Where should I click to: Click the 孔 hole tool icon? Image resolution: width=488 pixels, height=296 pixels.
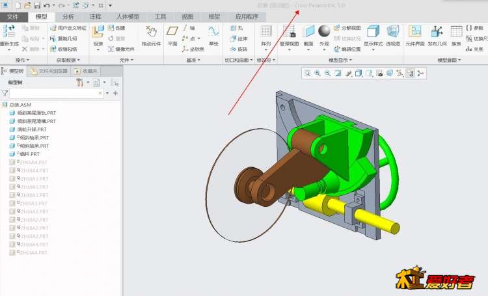pos(234,28)
